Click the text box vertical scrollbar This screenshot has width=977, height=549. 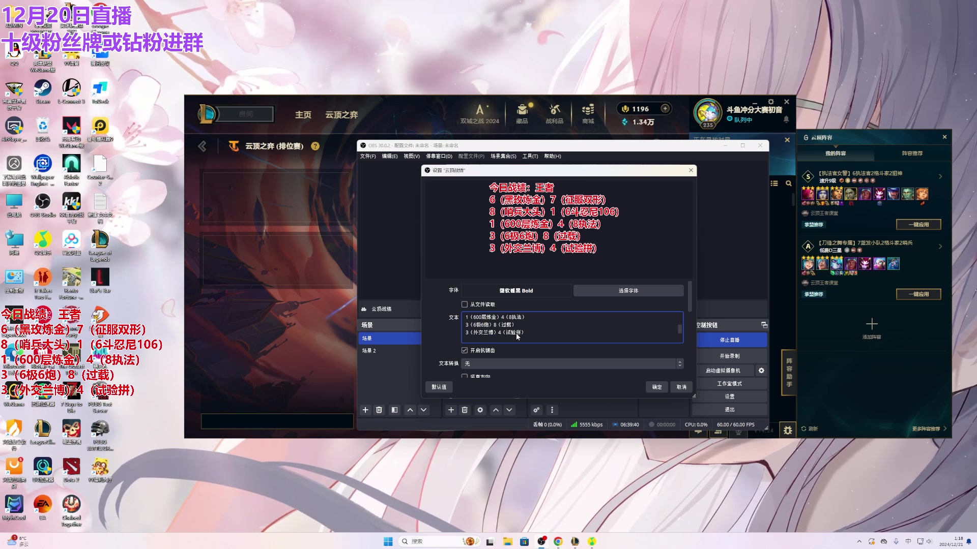pos(680,329)
